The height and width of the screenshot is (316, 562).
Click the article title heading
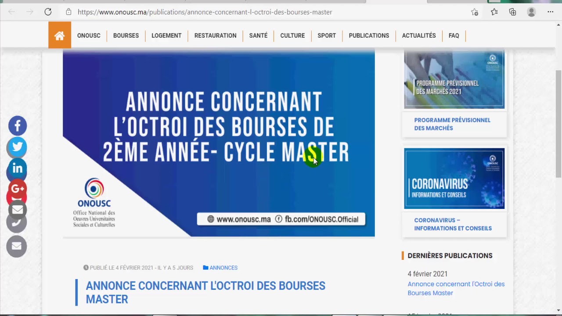click(205, 292)
